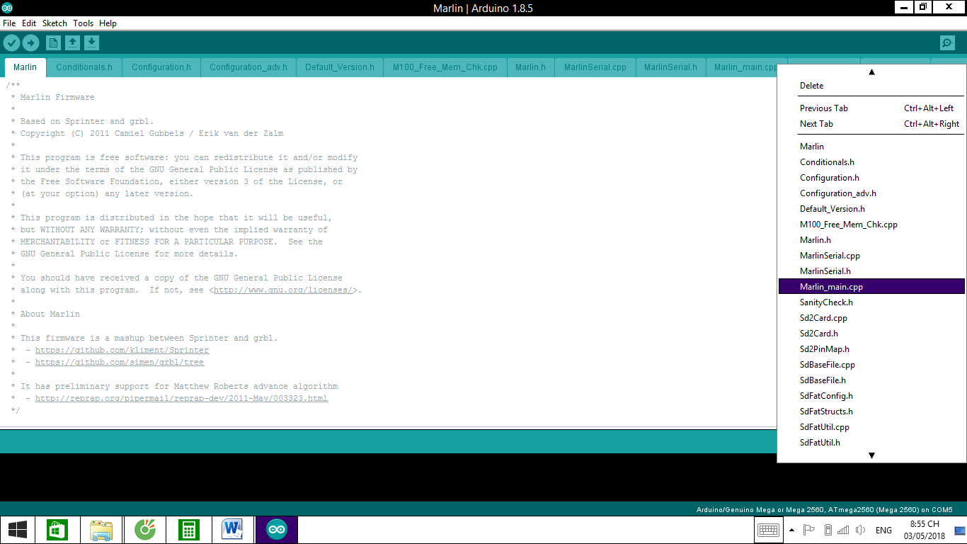Pick SdFatUtil.h in the tab list menu
Image resolution: width=967 pixels, height=544 pixels.
(x=871, y=443)
